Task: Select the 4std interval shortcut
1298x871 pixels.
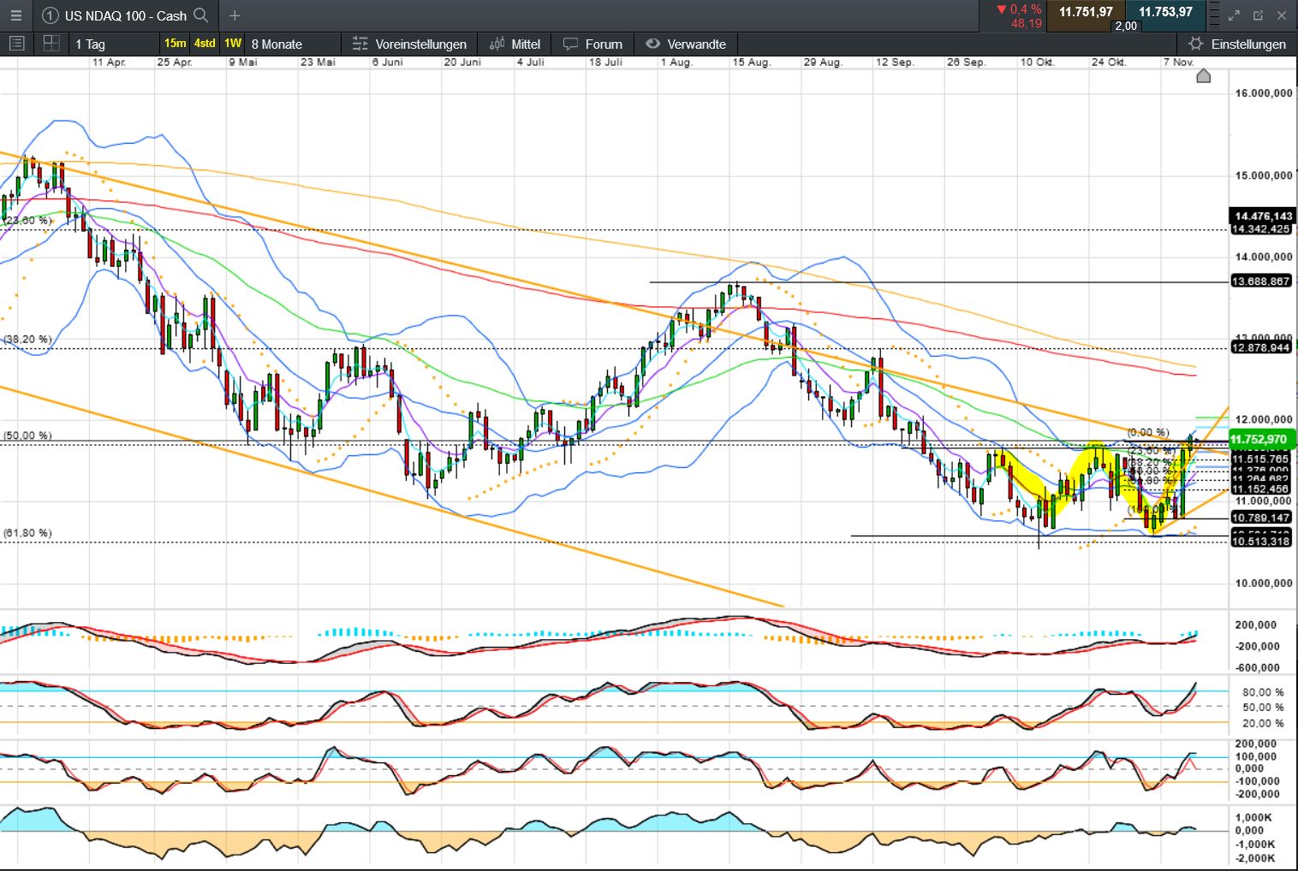Action: click(205, 44)
